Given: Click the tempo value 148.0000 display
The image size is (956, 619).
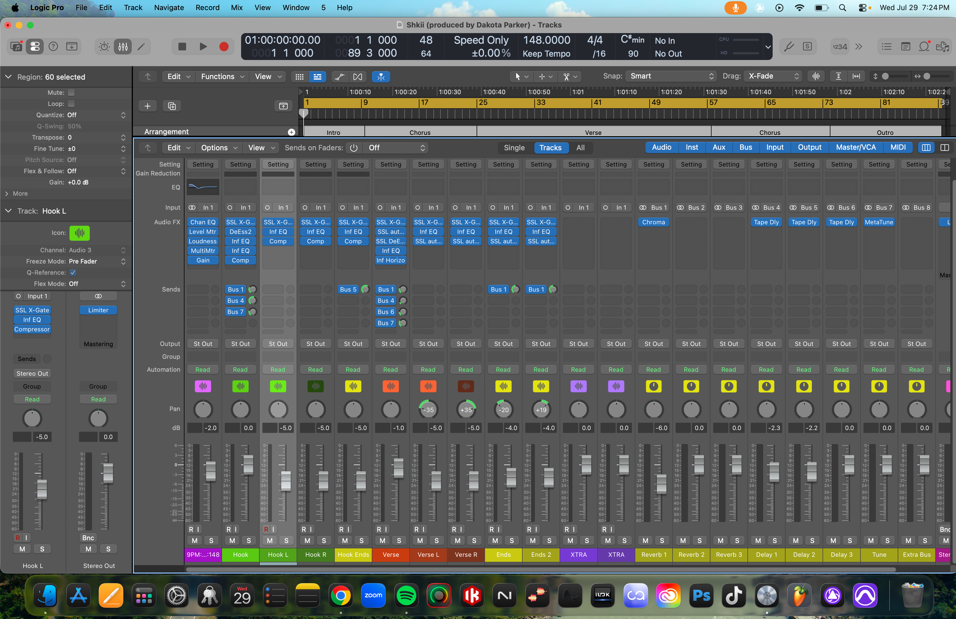Looking at the screenshot, I should [546, 40].
